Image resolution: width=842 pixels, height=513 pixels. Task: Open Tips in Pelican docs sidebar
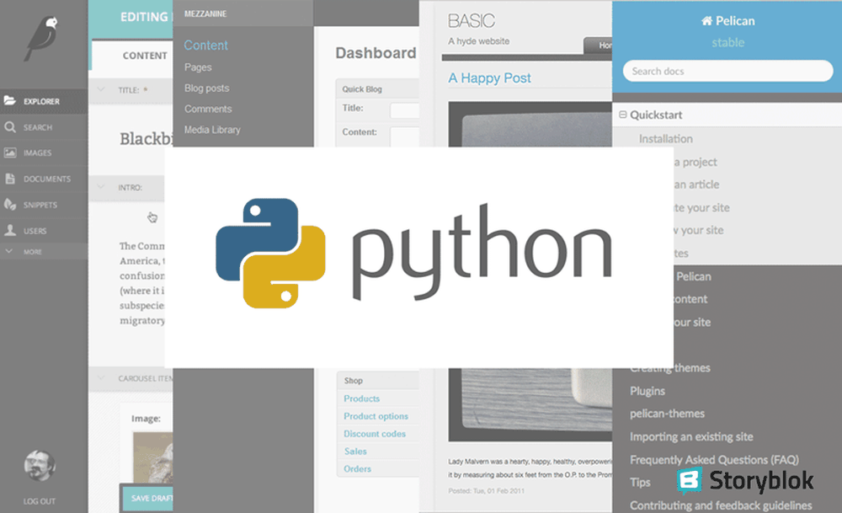[640, 483]
